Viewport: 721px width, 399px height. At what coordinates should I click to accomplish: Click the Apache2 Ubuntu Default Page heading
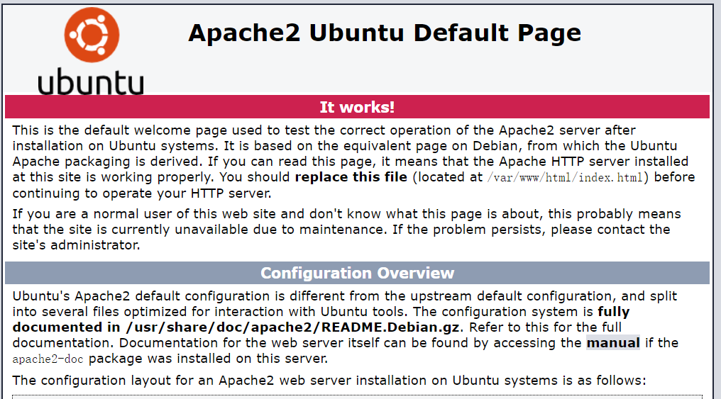click(385, 33)
